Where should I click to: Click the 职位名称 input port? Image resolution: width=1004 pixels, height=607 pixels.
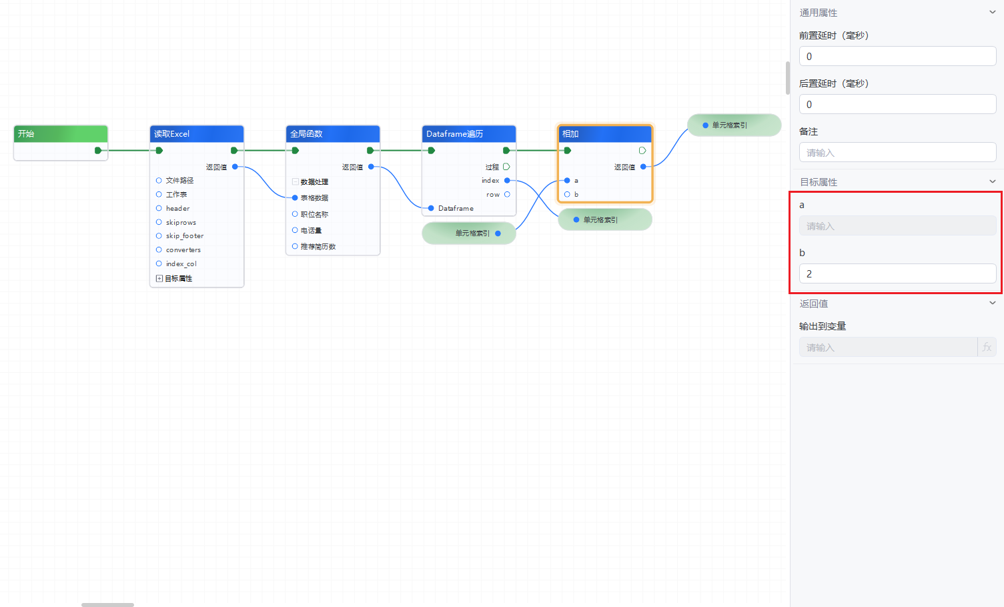[x=295, y=214]
